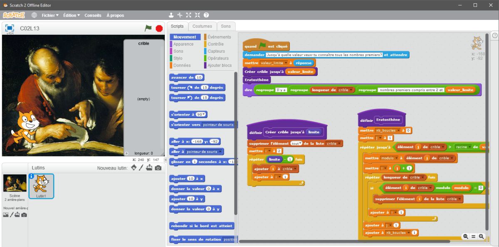Open the help panel at the right edge
Viewport: 499px width, 247px height.
coord(495,36)
